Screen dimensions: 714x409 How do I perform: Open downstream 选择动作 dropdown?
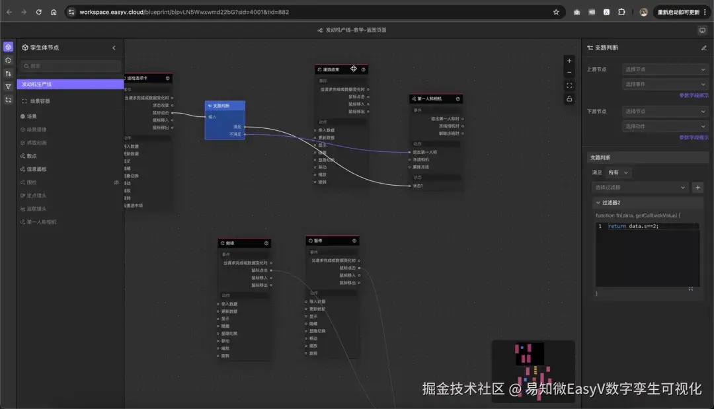665,126
